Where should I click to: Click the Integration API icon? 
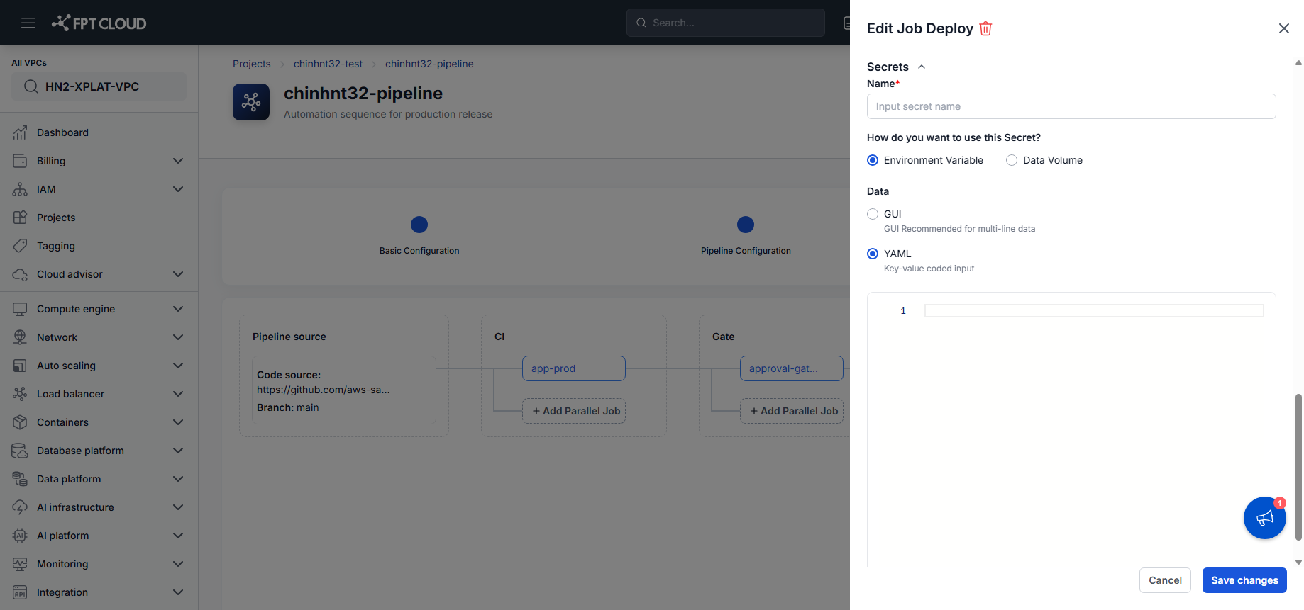[x=20, y=592]
